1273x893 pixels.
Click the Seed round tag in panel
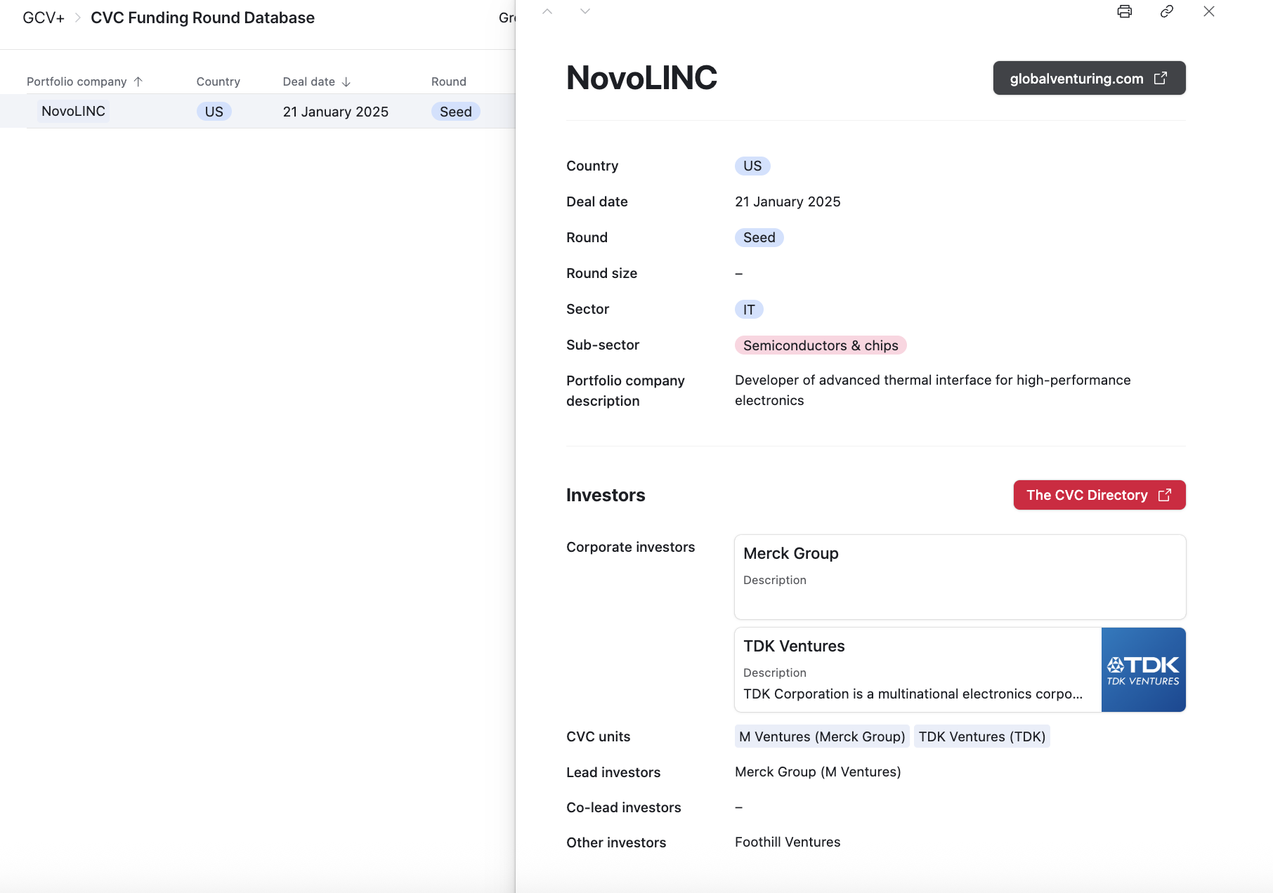(759, 237)
